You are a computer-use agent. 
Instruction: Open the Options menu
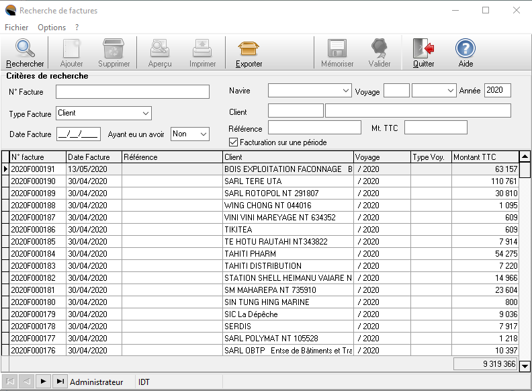click(x=52, y=28)
